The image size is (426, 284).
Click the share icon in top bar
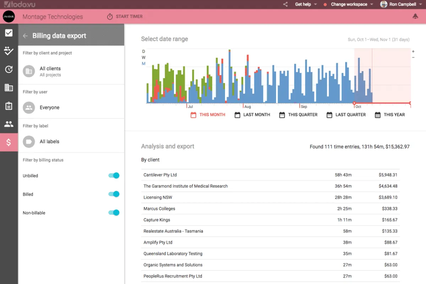point(285,4)
